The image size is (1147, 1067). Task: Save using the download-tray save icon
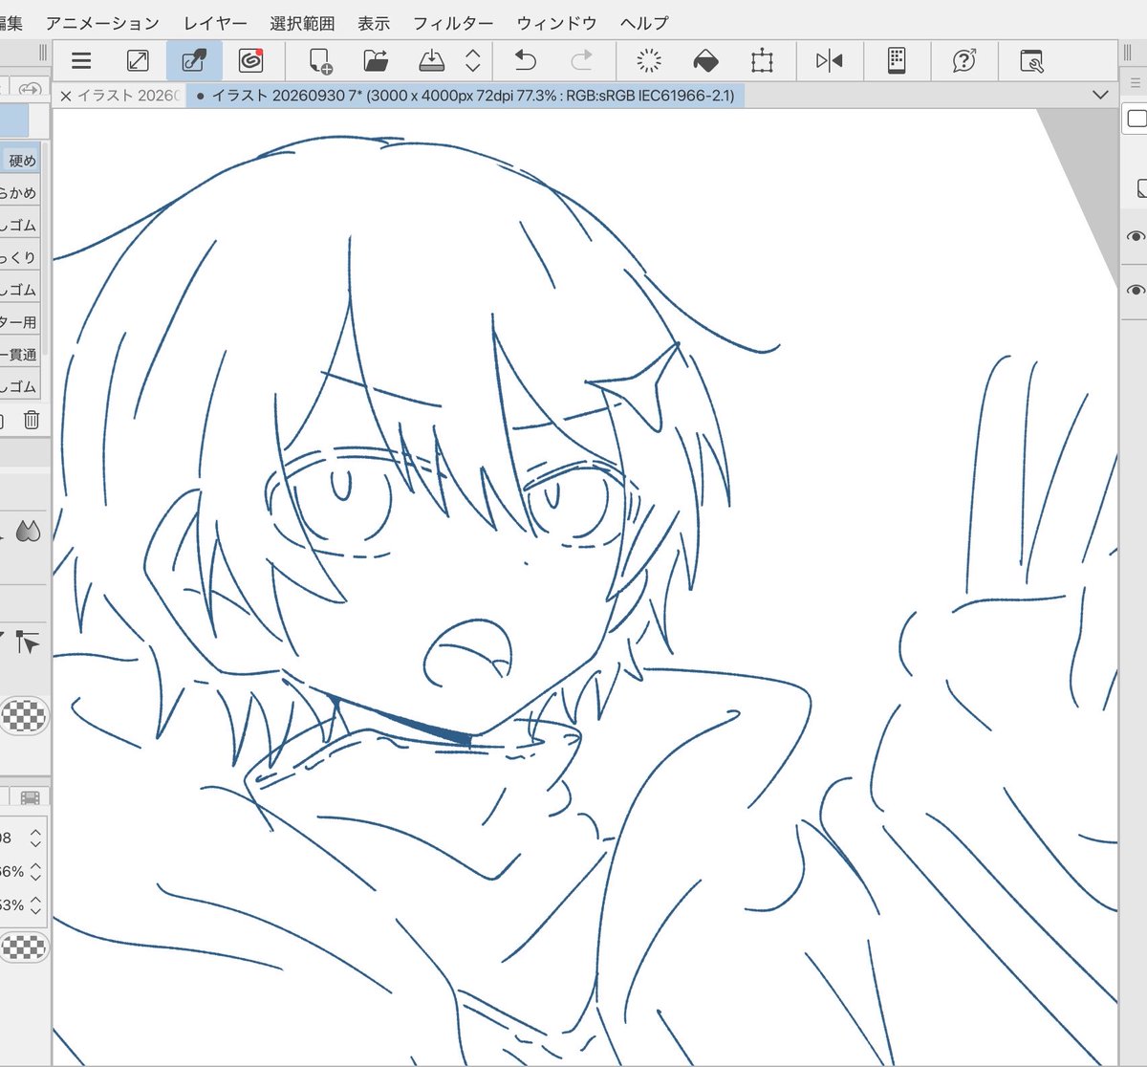[x=432, y=61]
